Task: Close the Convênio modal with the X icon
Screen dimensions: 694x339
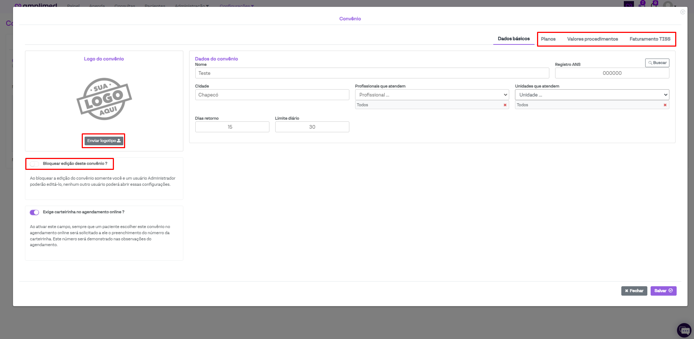Action: click(x=682, y=12)
